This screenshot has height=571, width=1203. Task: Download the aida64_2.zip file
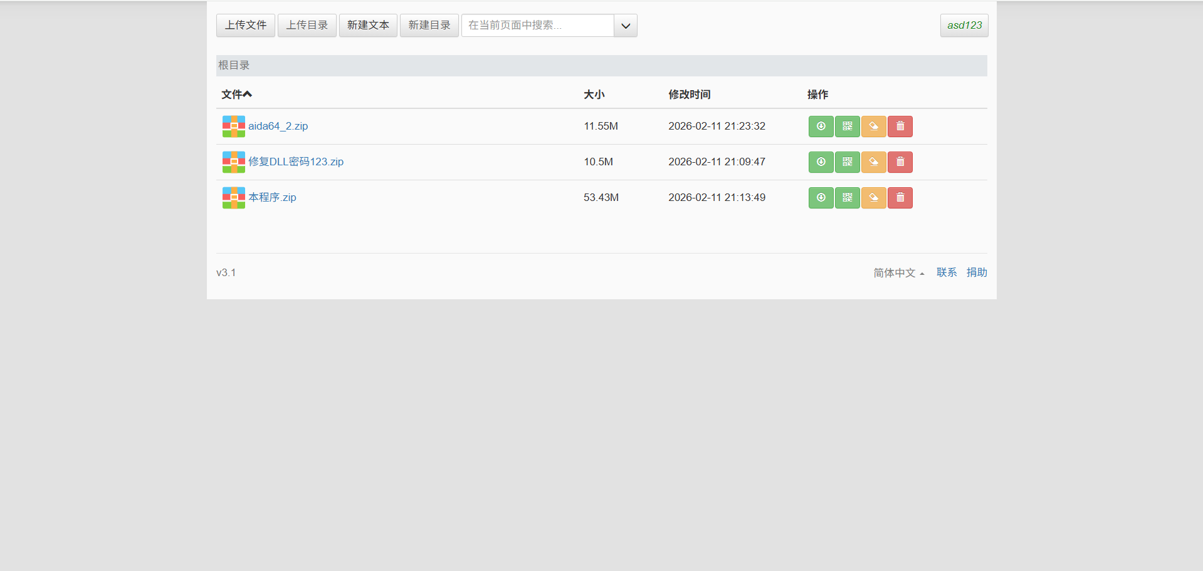(x=821, y=126)
